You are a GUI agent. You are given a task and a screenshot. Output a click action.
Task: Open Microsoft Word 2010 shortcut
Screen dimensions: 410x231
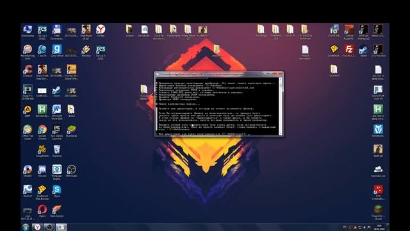point(57,112)
